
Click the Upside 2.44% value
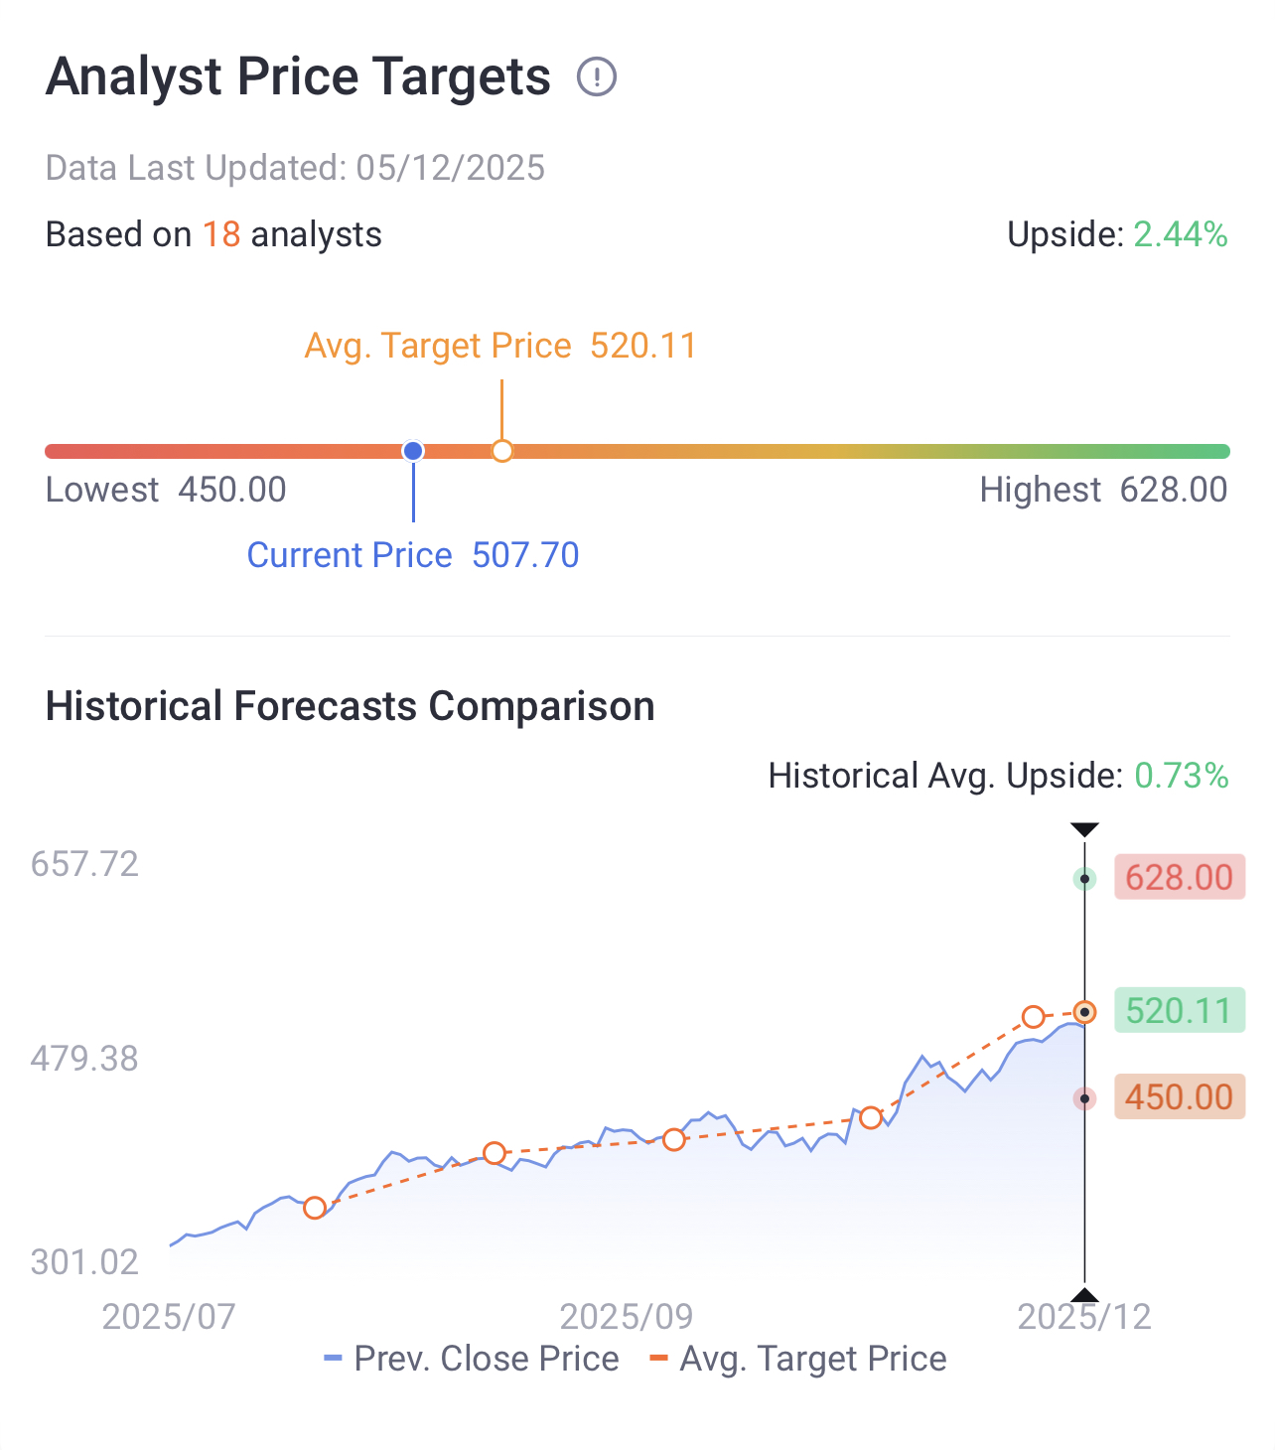1180,234
